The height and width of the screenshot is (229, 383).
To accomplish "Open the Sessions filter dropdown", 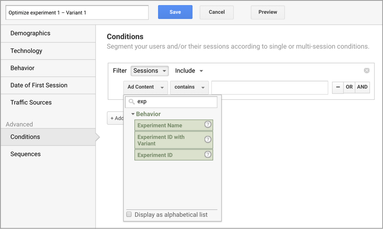I will point(149,71).
